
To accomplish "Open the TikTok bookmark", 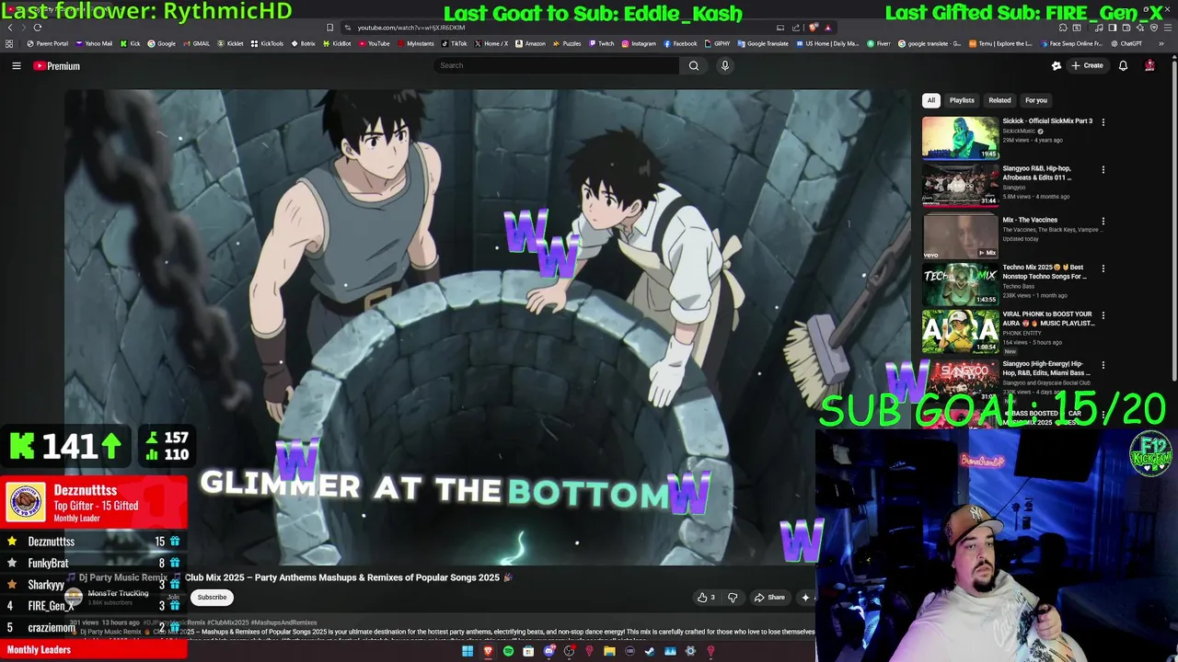I will point(454,43).
